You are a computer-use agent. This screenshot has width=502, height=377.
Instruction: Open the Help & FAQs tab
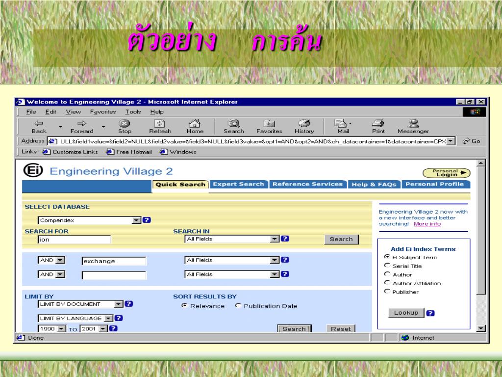click(374, 185)
